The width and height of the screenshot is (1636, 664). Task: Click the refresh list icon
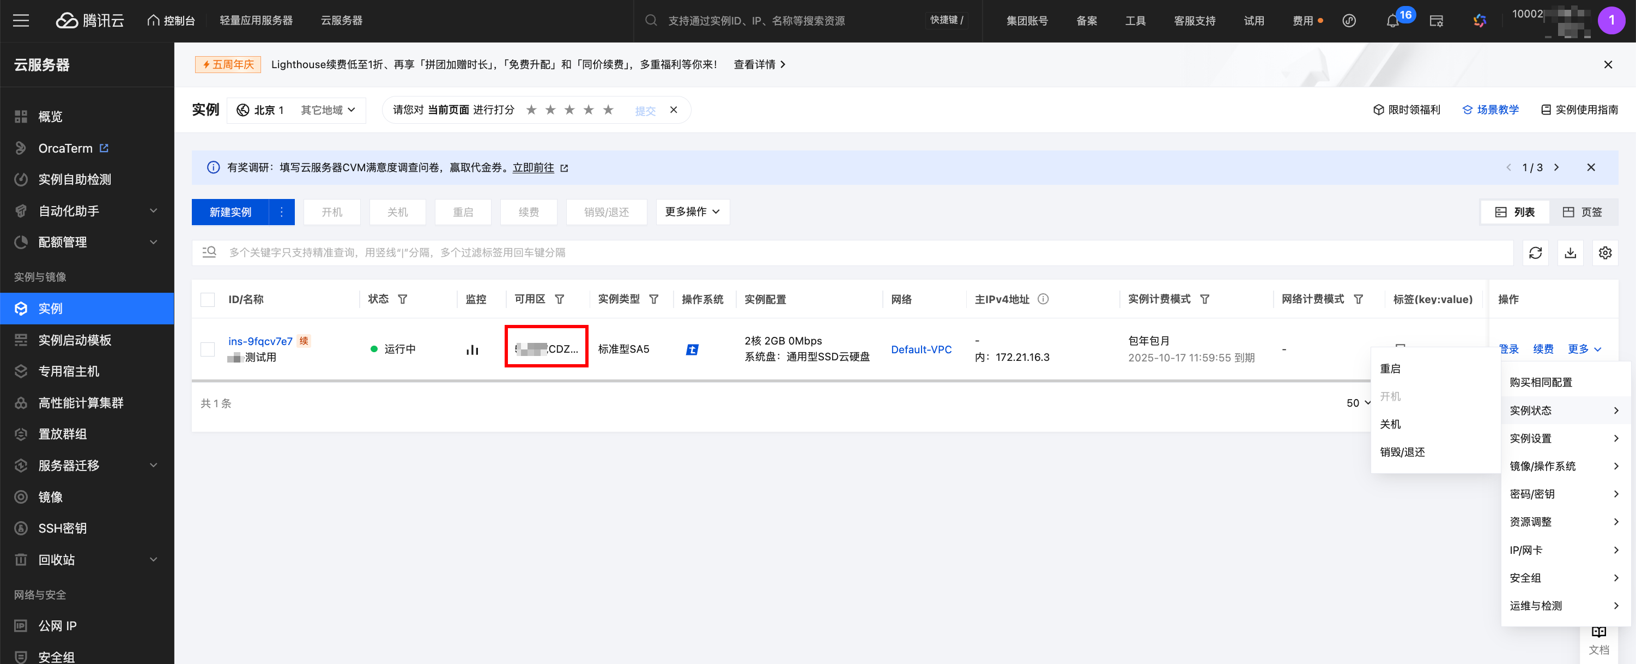1535,253
